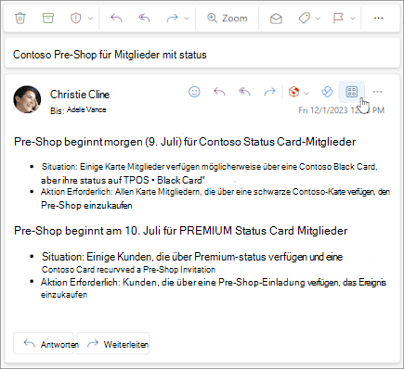
Task: Open the dropdown next to Office add-in icon
Action: [x=306, y=93]
